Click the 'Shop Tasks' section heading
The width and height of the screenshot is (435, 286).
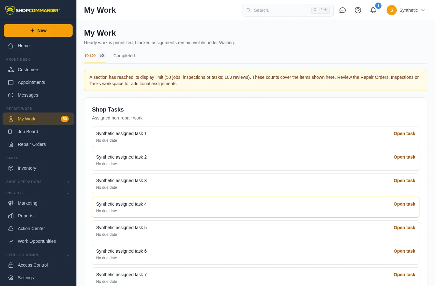point(108,110)
